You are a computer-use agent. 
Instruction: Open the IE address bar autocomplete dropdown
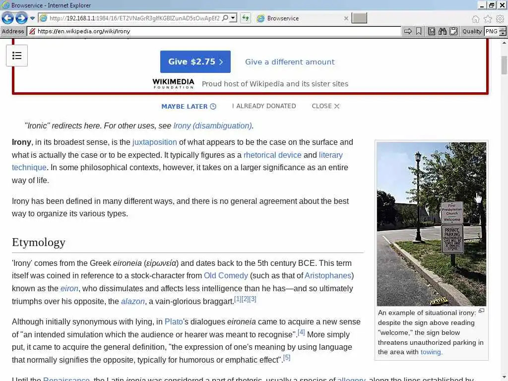[233, 18]
